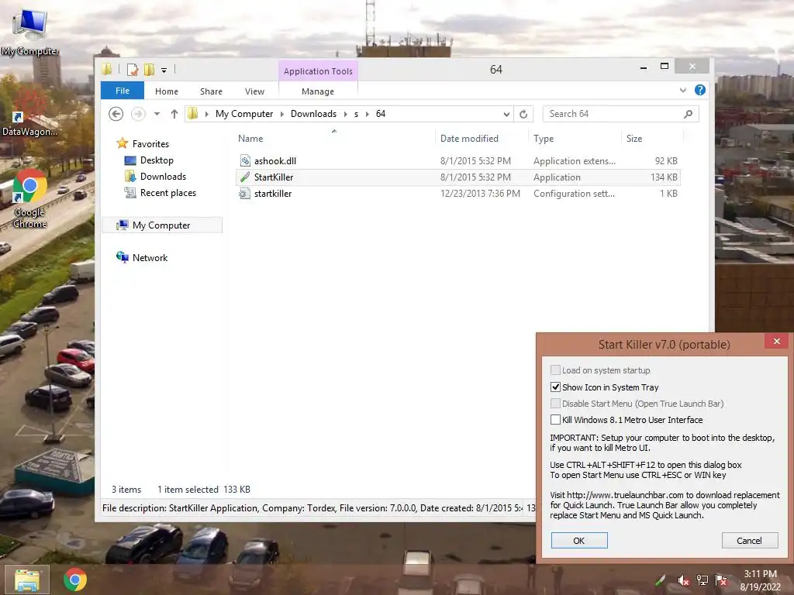Viewport: 794px width, 595px height.
Task: Expand the root breadcrumb arrow before My Computer
Action: 206,114
